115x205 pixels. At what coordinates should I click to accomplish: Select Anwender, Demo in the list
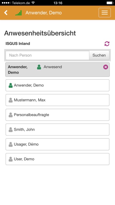(58, 85)
